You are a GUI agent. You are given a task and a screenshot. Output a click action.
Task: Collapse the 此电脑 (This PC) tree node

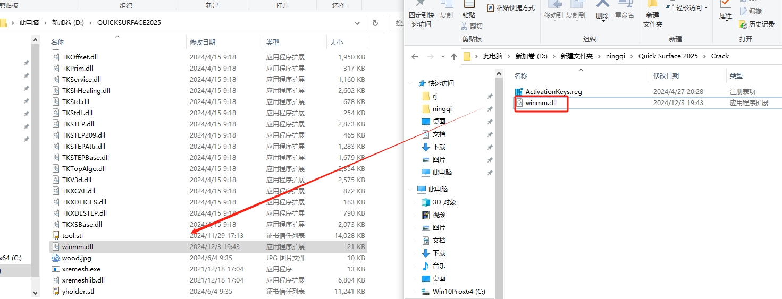(x=410, y=190)
